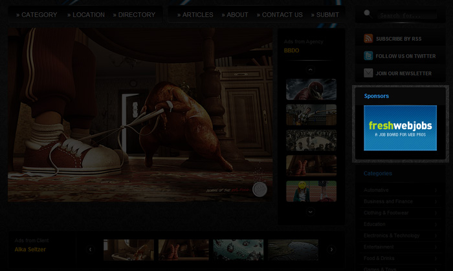Go to the Articles page

[195, 15]
